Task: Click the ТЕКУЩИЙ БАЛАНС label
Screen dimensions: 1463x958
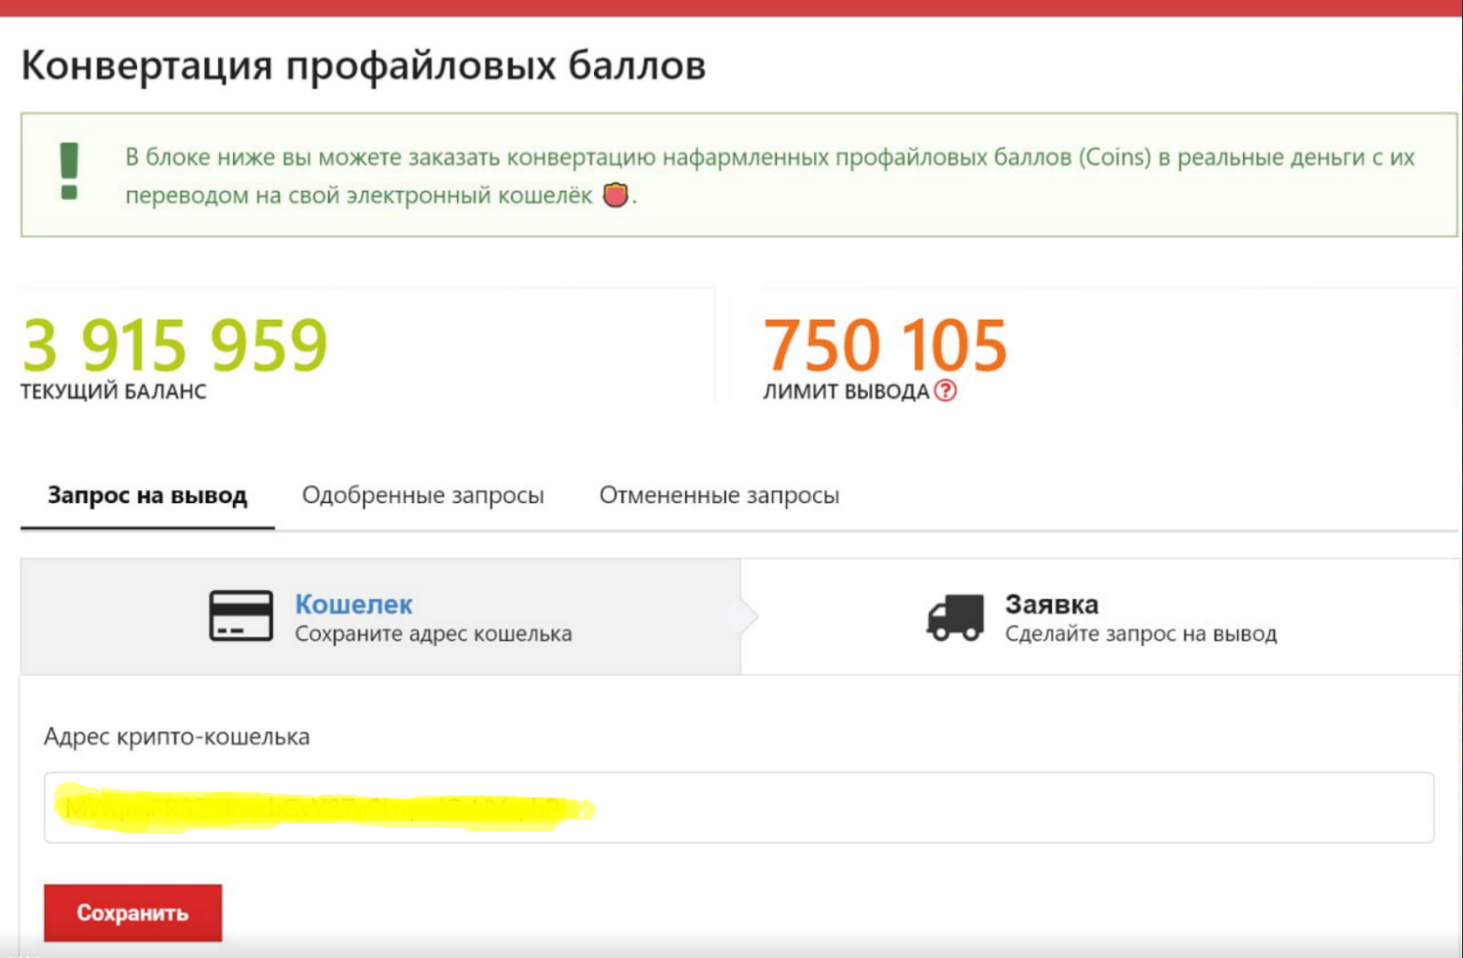Action: [x=114, y=391]
